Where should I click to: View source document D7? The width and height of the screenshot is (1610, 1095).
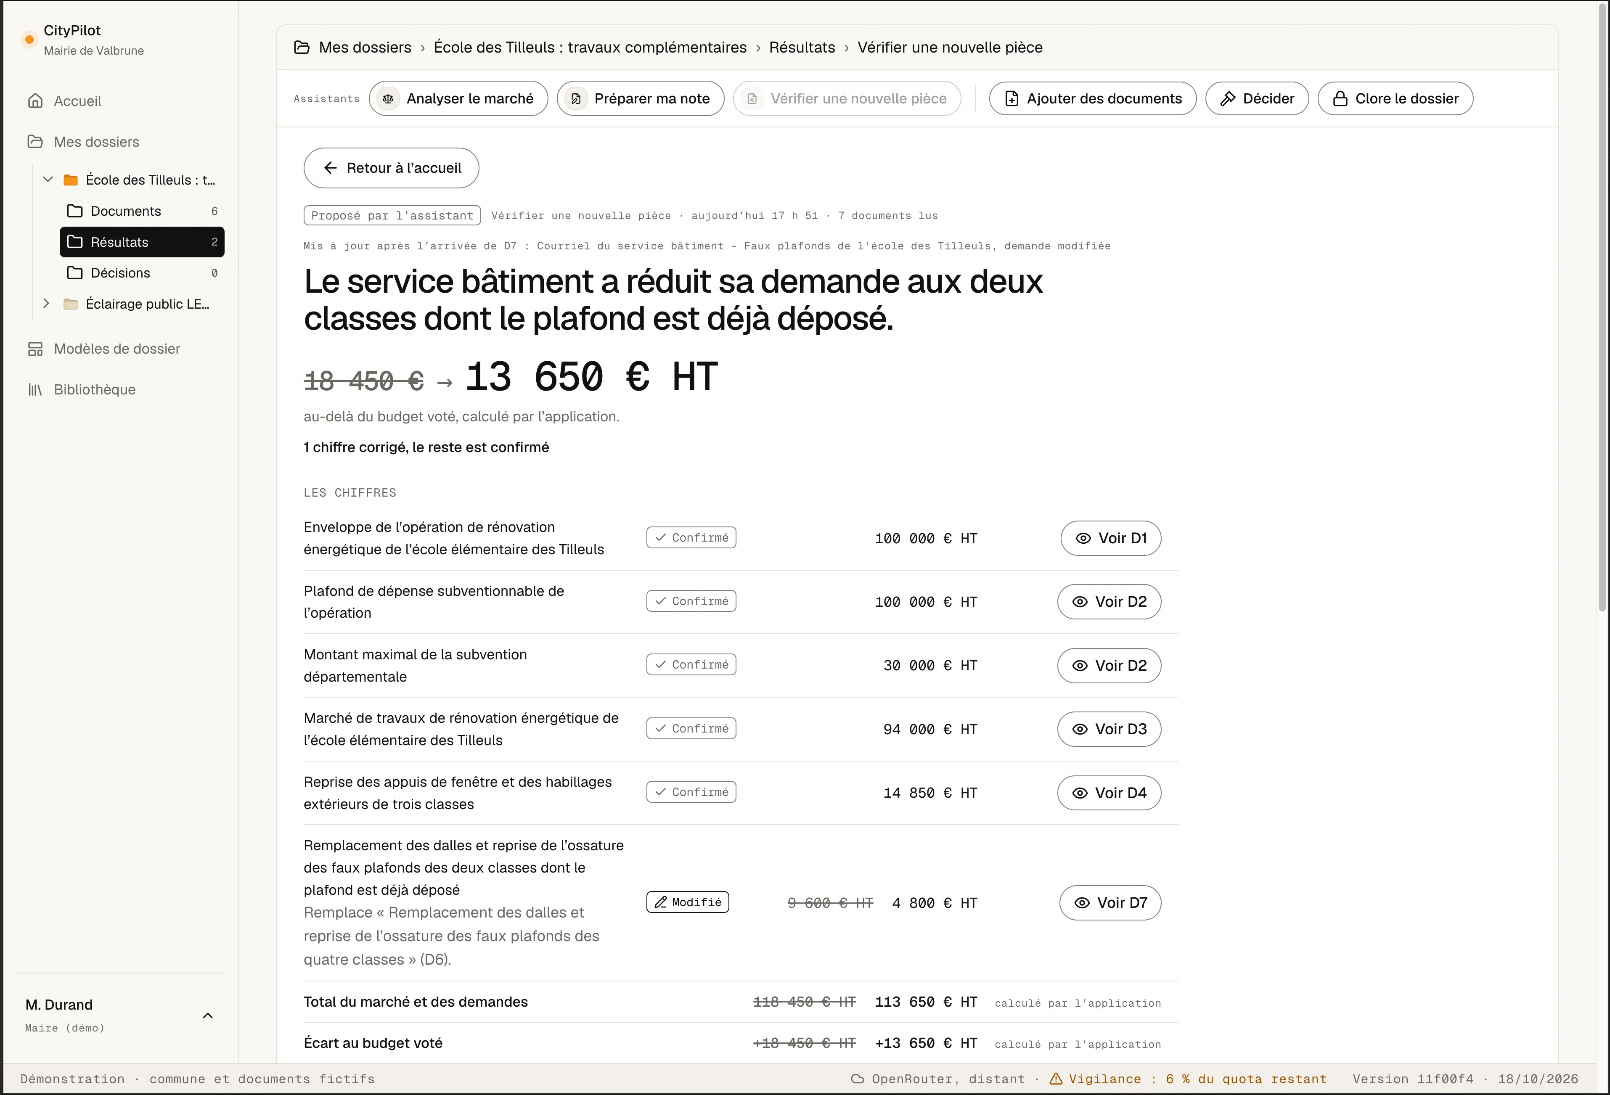coord(1110,903)
